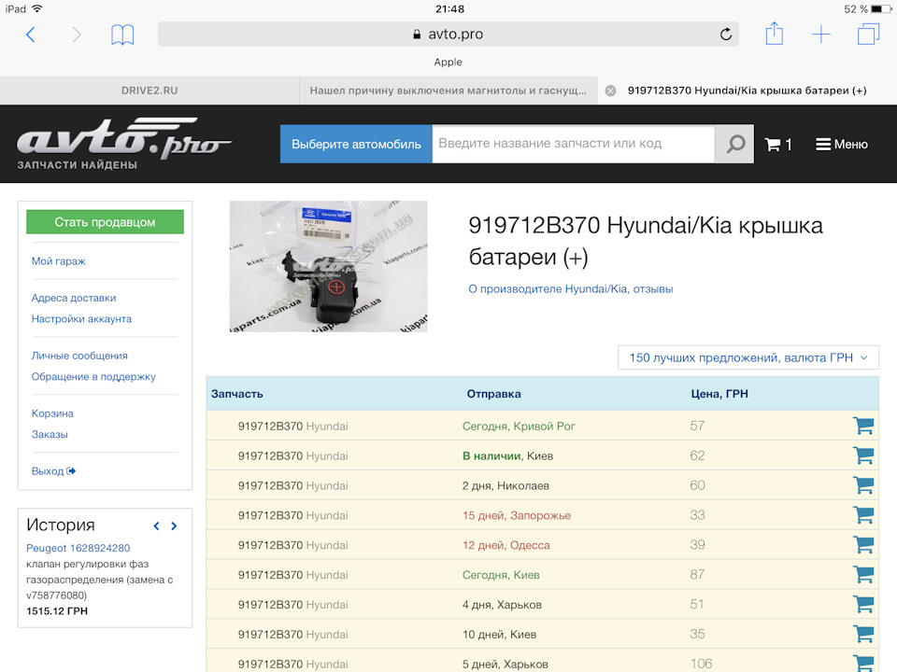Go to previous history item arrow
This screenshot has width=897, height=672.
[156, 525]
